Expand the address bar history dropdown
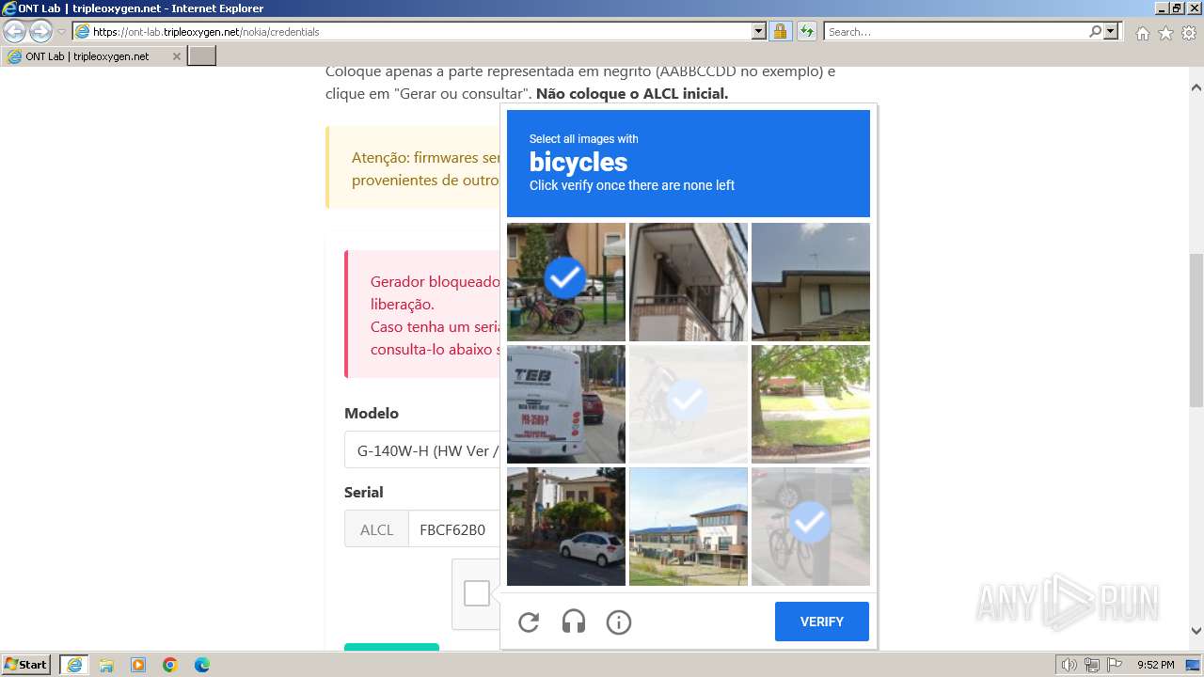Viewport: 1204px width, 677px height. (x=759, y=31)
